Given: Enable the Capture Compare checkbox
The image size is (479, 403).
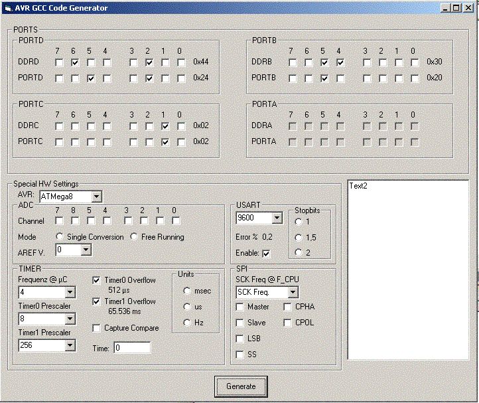Looking at the screenshot, I should tap(97, 328).
